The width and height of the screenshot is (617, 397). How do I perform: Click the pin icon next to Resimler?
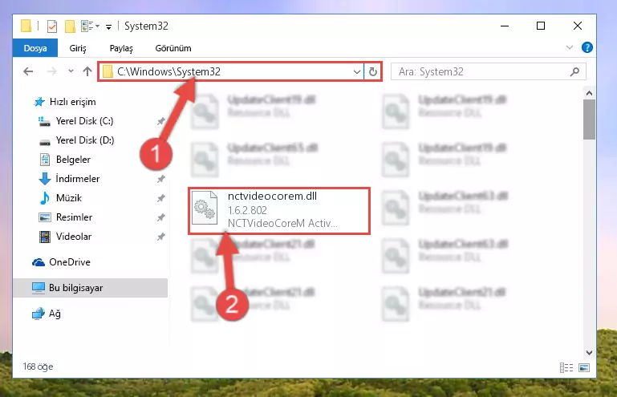point(161,217)
